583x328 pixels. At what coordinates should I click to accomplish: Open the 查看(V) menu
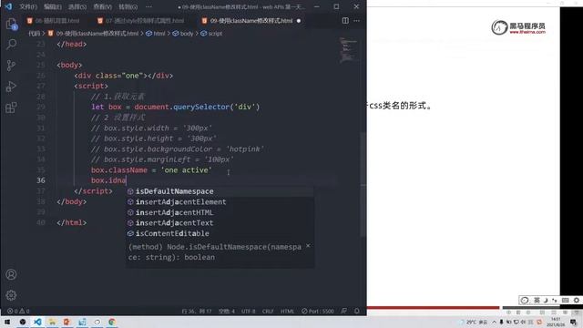pyautogui.click(x=102, y=6)
